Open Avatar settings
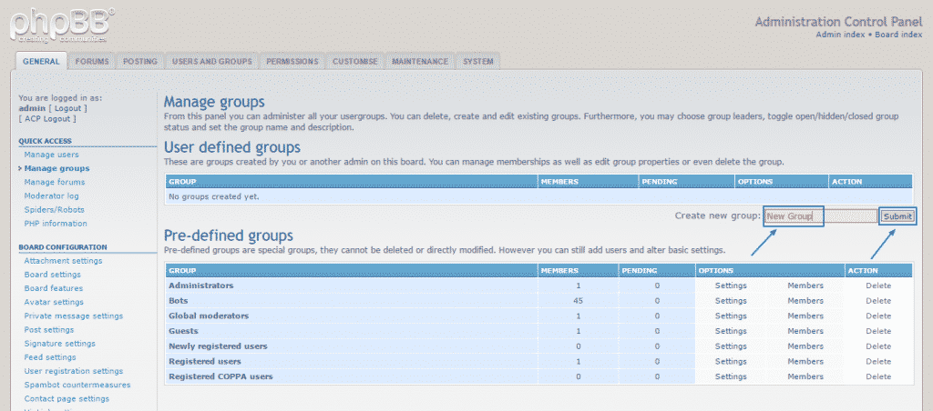The image size is (933, 411). coord(54,302)
